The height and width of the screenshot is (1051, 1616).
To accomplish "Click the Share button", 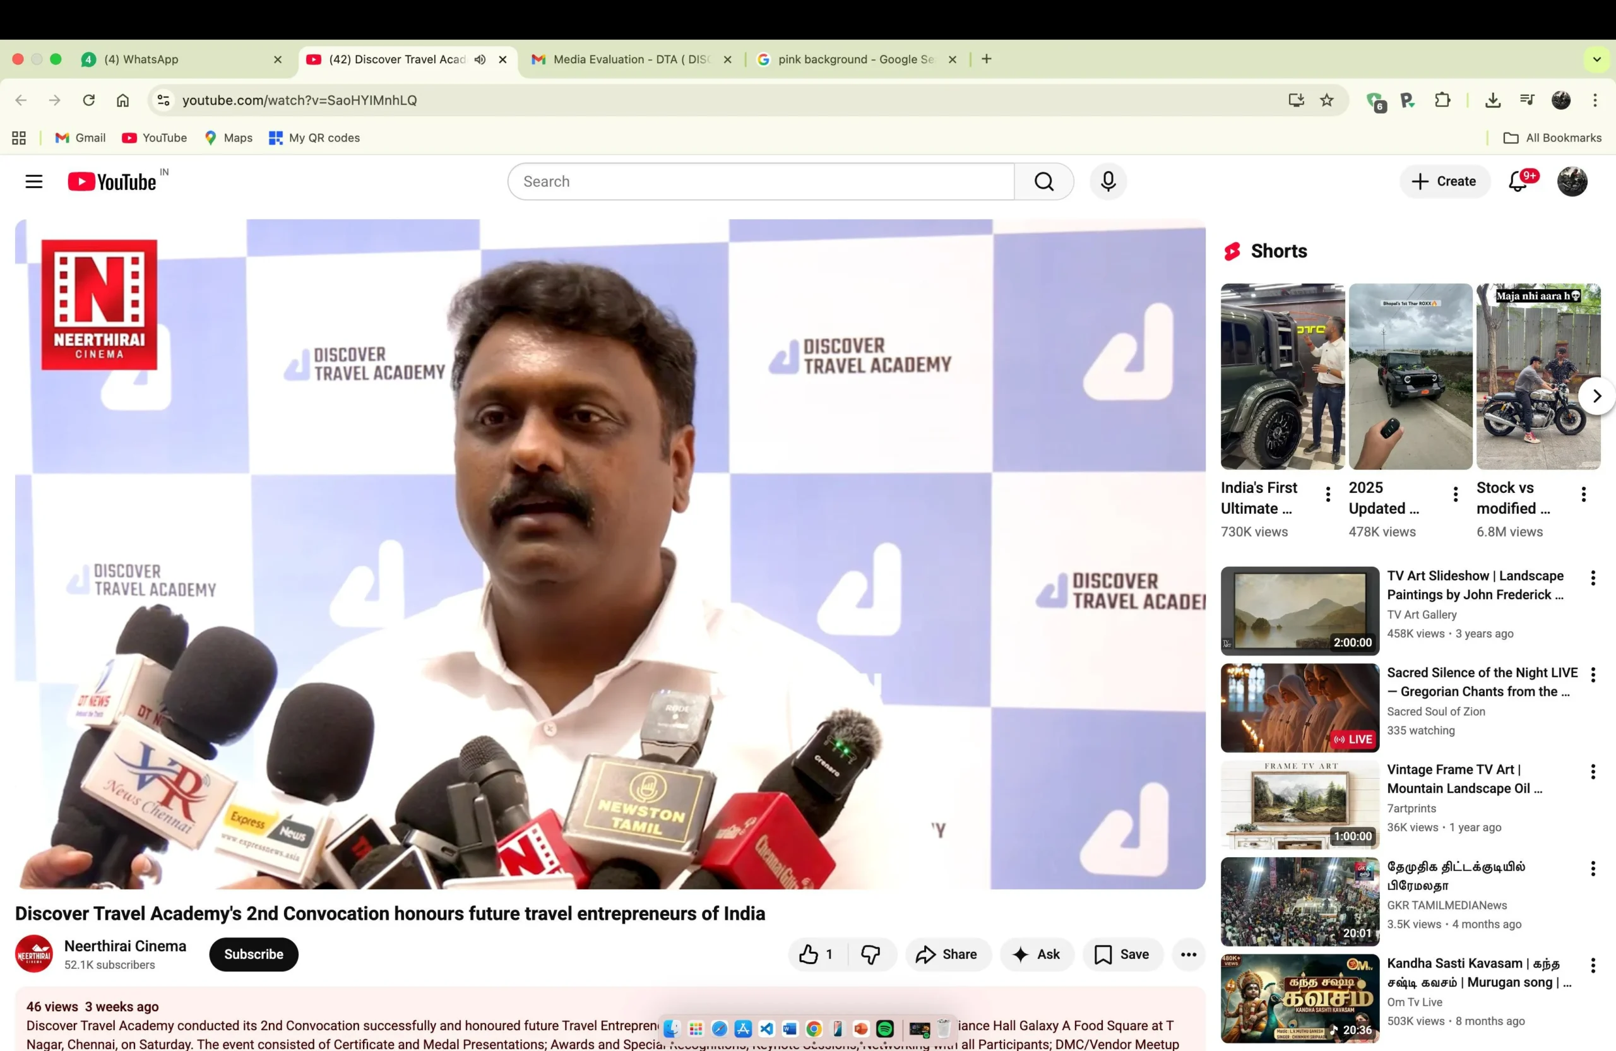I will (946, 954).
